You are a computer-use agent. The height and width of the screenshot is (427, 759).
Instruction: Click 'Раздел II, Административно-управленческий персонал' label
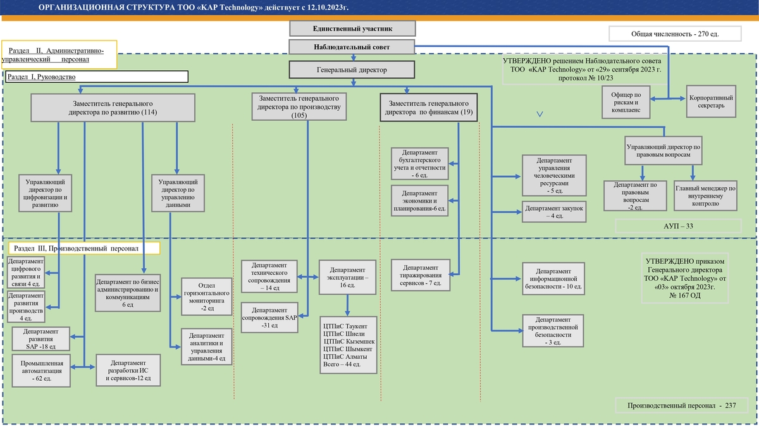59,54
